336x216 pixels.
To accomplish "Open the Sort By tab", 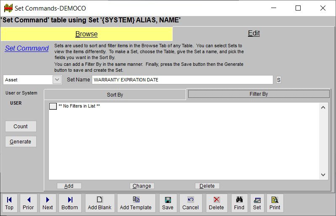I will pos(115,94).
